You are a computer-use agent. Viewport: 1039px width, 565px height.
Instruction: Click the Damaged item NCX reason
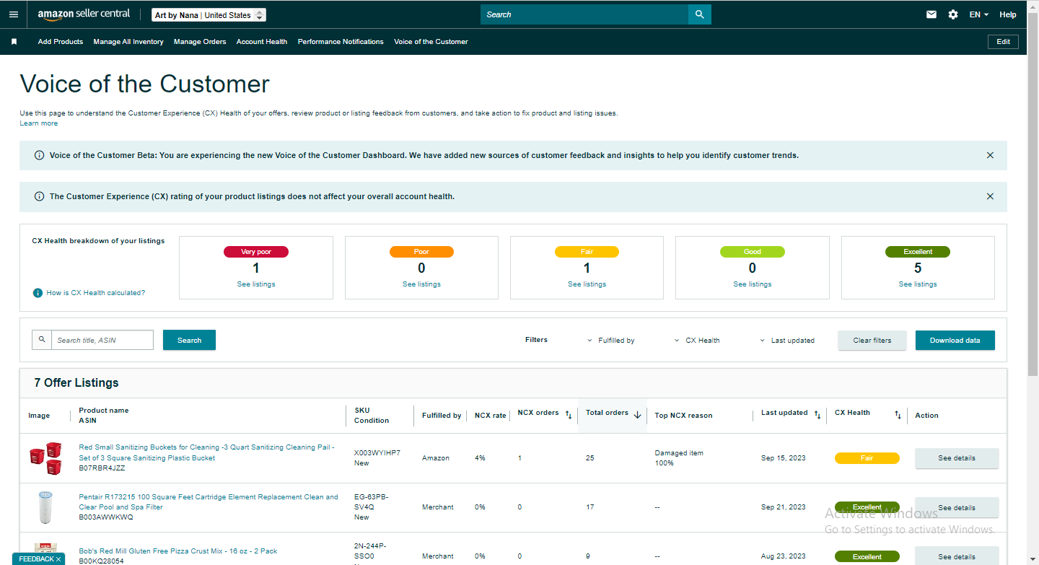pos(679,453)
